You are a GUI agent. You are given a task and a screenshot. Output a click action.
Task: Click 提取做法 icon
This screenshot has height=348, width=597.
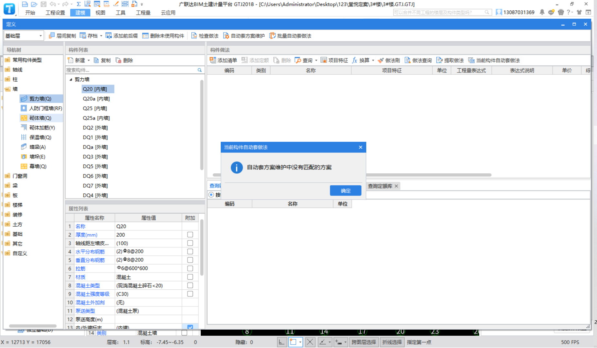[x=439, y=60]
